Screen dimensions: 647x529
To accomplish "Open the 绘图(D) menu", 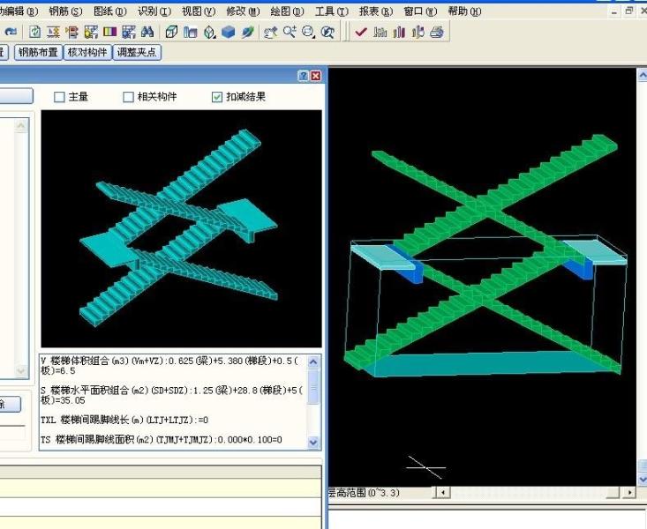I will coord(287,11).
